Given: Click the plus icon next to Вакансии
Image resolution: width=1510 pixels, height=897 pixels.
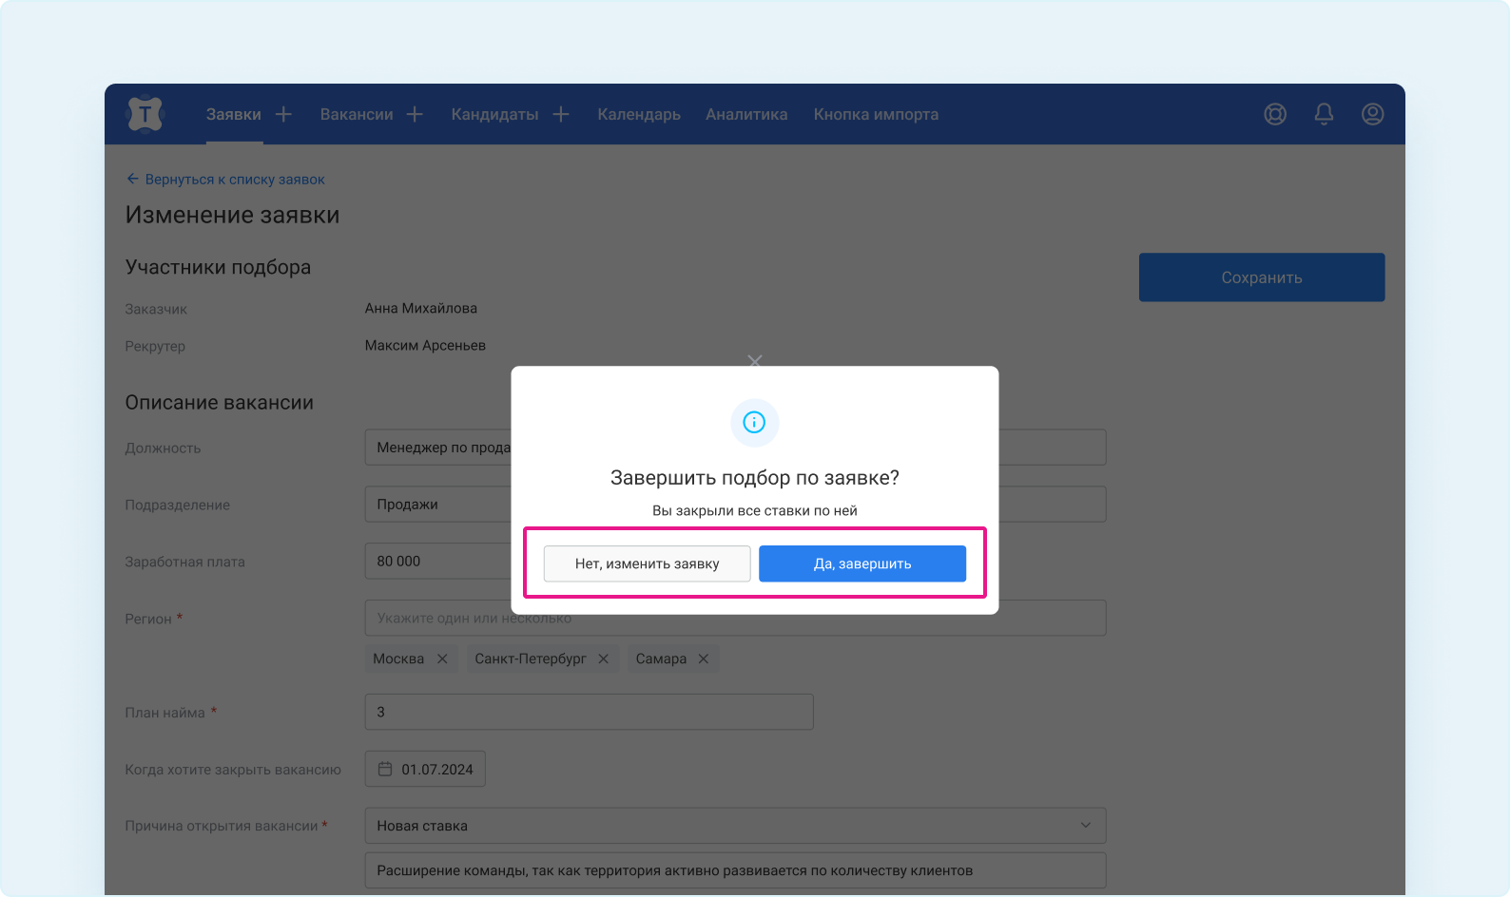Looking at the screenshot, I should pos(415,114).
